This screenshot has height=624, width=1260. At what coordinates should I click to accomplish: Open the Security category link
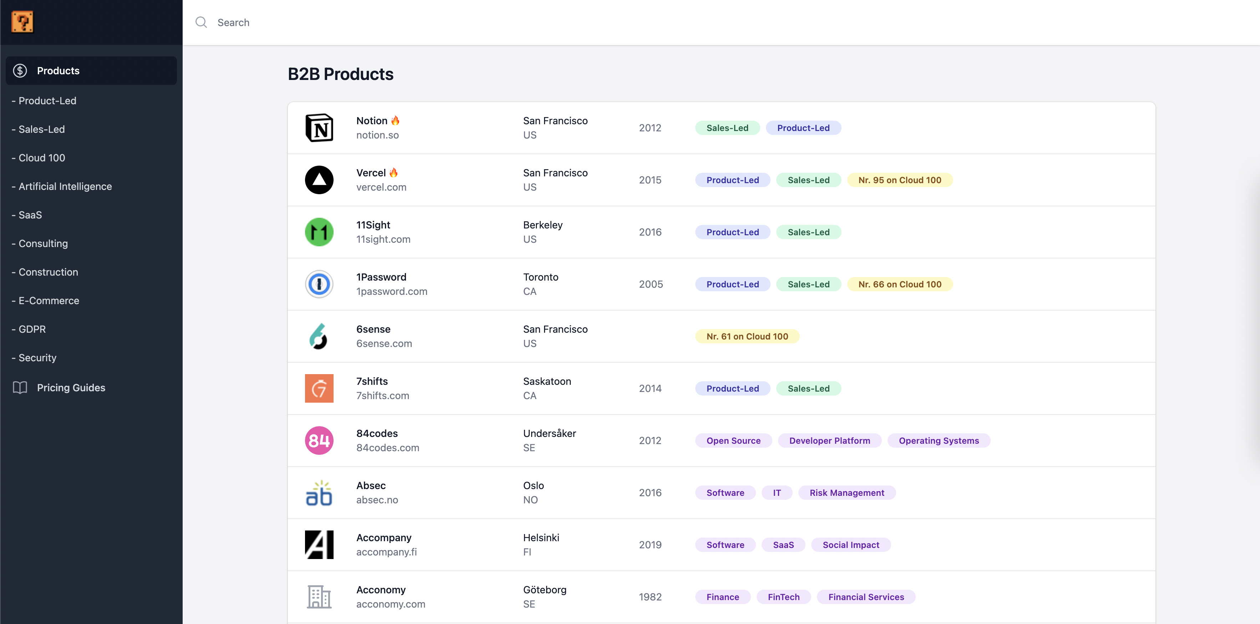point(37,358)
